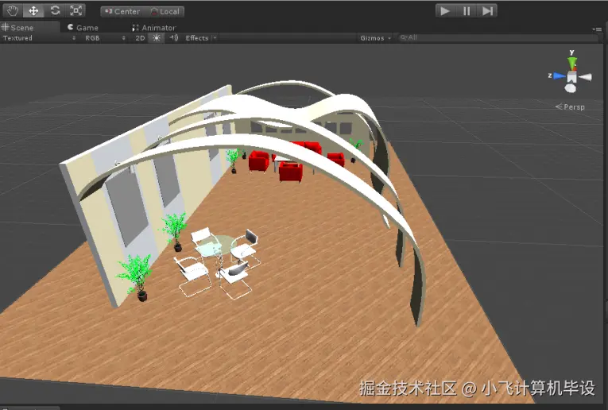The image size is (608, 410).
Task: Toggle scene audio speaker icon
Action: (x=174, y=37)
